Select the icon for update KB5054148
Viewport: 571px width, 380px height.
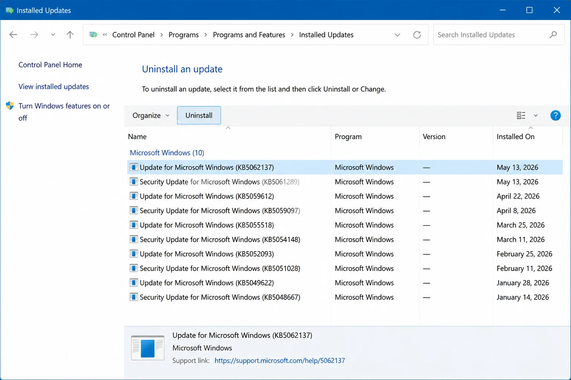tap(134, 239)
